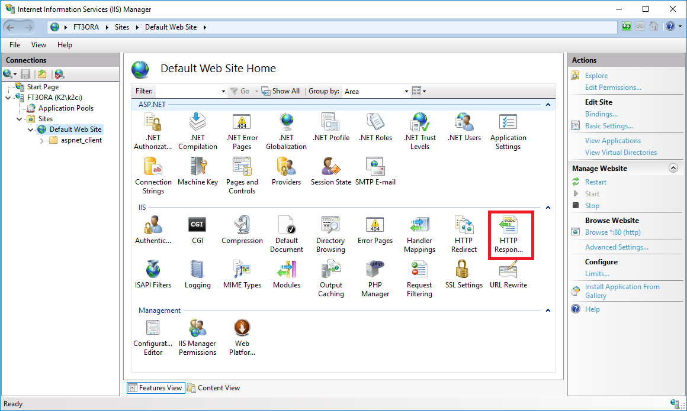Screen dimensions: 687x411
Task: Open Machine Key feature
Action: (x=198, y=171)
